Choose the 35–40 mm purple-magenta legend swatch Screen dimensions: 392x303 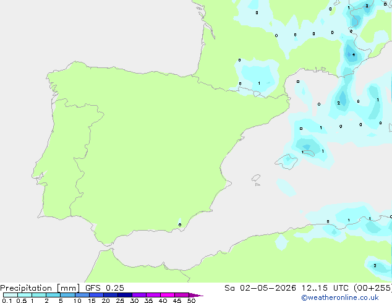click(x=153, y=295)
